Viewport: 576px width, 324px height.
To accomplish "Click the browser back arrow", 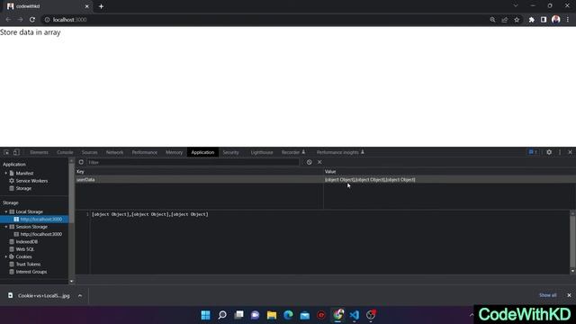I will [x=8, y=20].
